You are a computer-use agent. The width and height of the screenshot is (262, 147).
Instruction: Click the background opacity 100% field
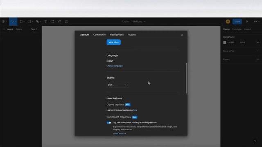(x=242, y=42)
